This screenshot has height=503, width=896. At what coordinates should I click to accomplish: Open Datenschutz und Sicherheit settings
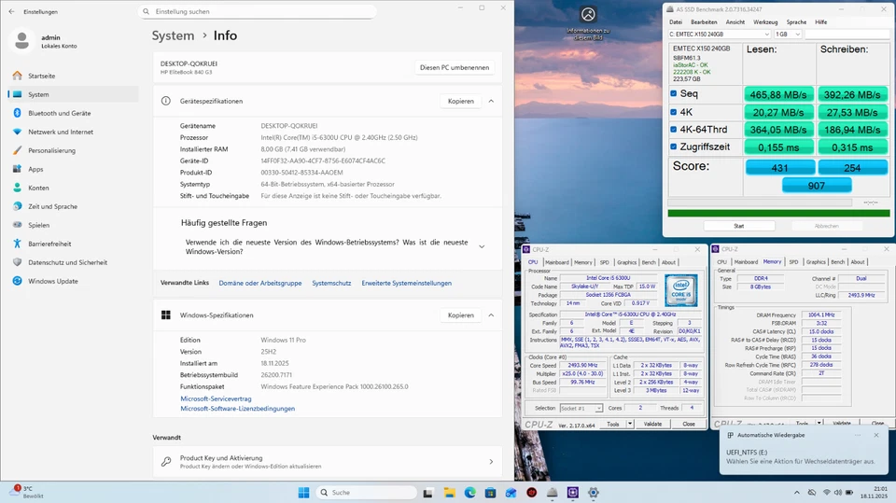(67, 262)
